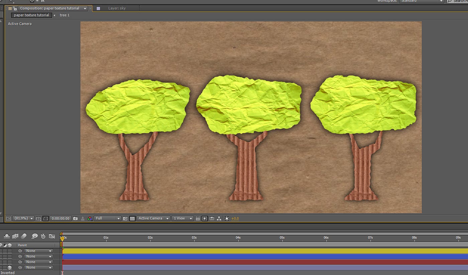468x275 pixels.
Task: Toggle the 3D switch on the bottom layer
Action: click(x=10, y=267)
